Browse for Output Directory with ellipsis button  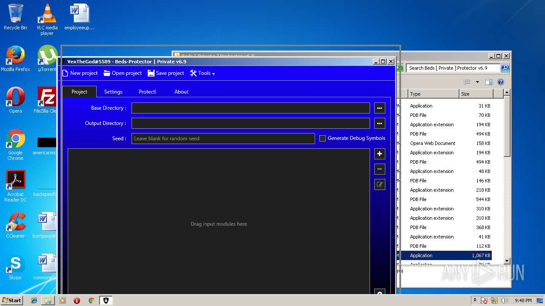pyautogui.click(x=379, y=123)
